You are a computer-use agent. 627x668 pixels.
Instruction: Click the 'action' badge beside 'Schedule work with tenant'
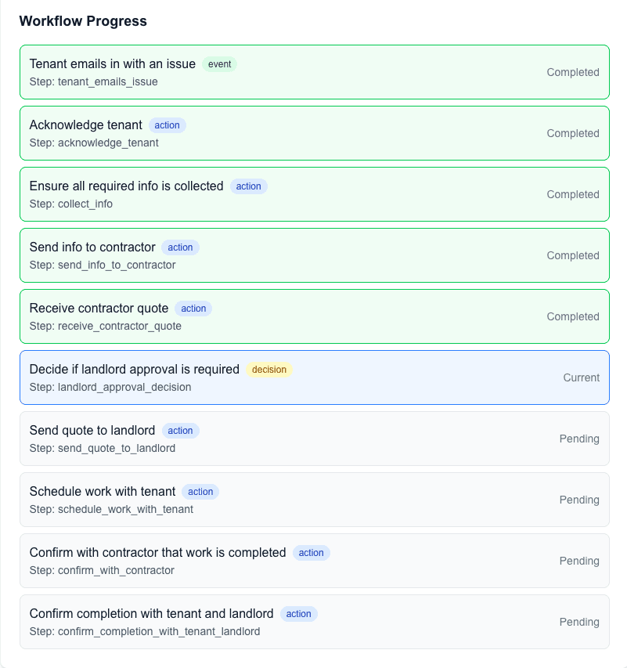200,492
